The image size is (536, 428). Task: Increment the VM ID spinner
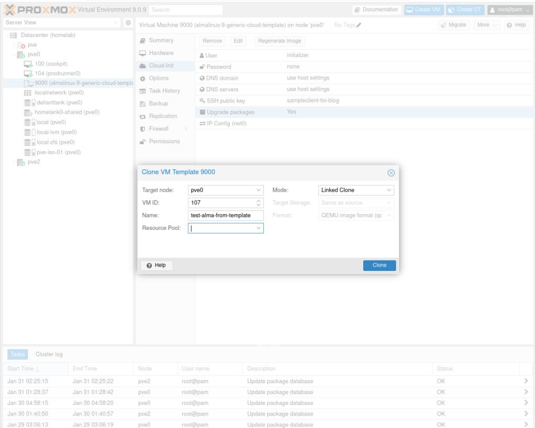(x=259, y=201)
